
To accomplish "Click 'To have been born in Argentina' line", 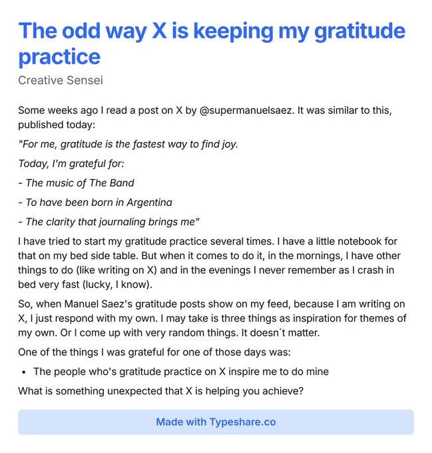I will (95, 203).
